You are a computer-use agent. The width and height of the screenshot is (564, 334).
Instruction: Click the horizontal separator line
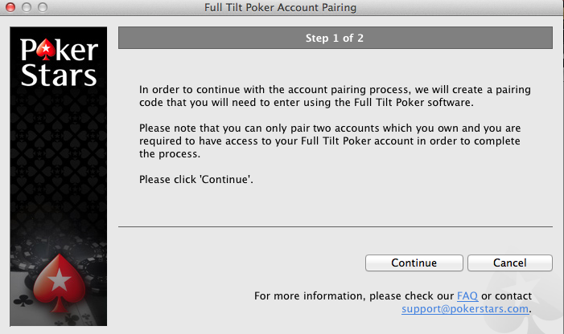(336, 226)
